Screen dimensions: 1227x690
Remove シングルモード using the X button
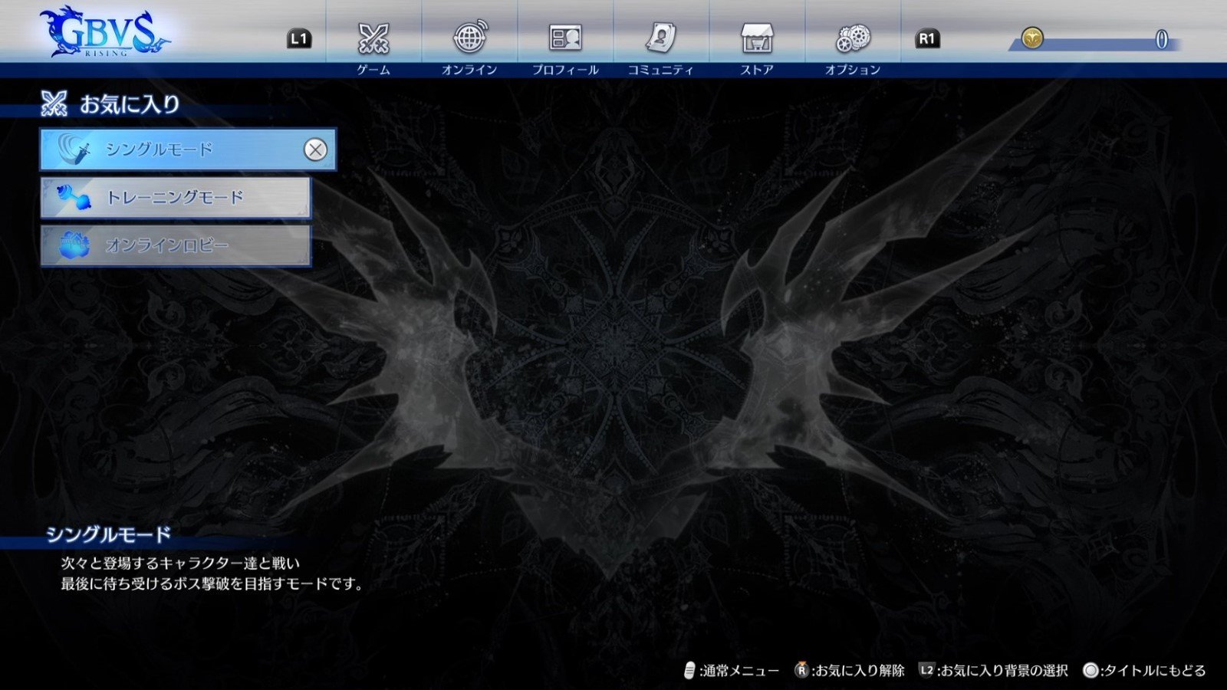[x=315, y=149]
